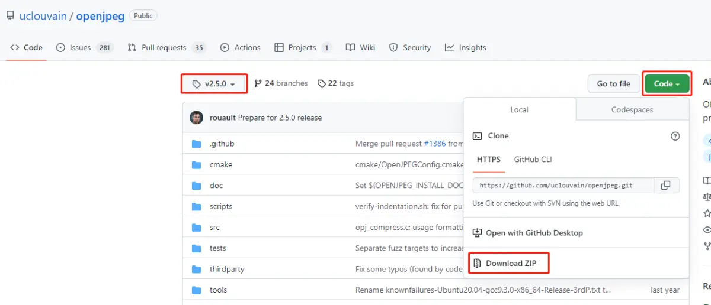Open the Actions tab
This screenshot has width=711, height=305.
click(240, 48)
